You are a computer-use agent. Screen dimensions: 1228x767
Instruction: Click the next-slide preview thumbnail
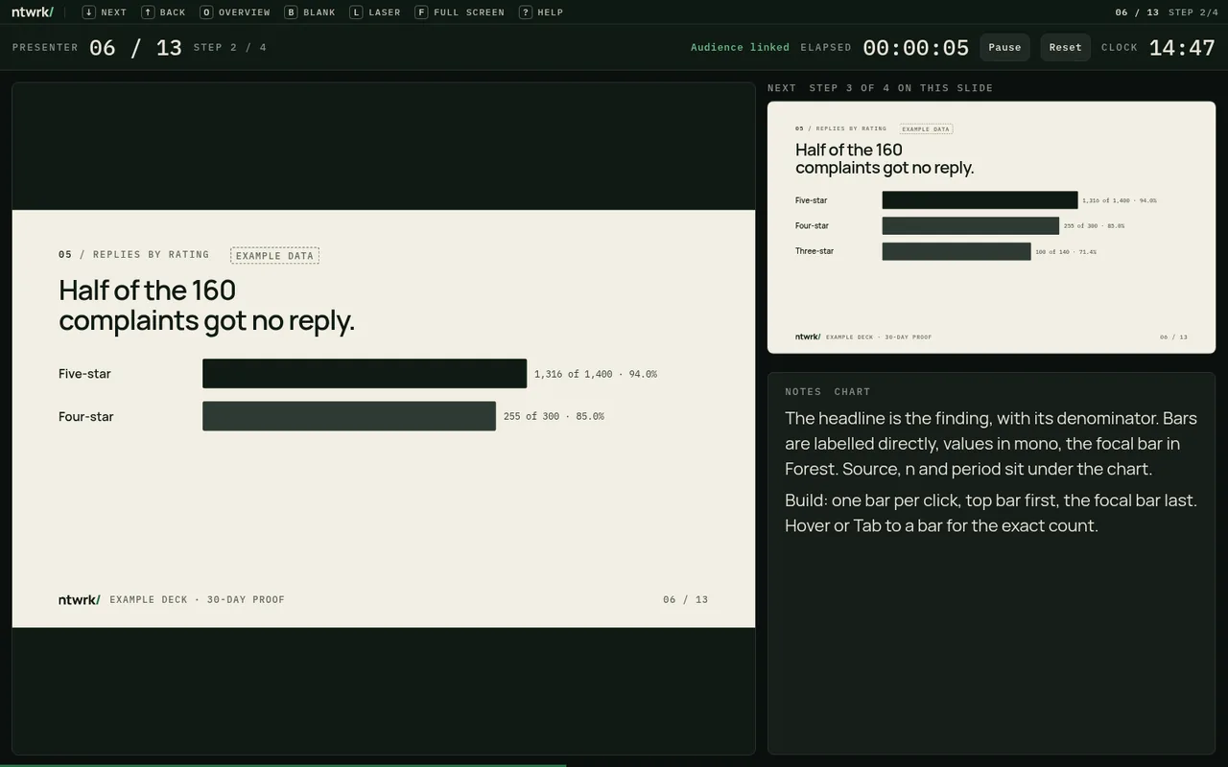pyautogui.click(x=991, y=227)
